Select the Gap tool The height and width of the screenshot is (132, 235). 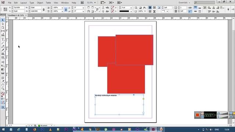[x=3, y=31]
